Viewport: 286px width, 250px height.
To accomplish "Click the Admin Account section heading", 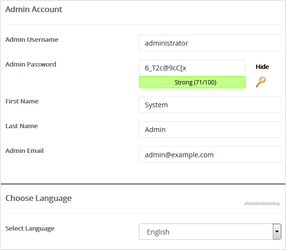I will 34,9.
